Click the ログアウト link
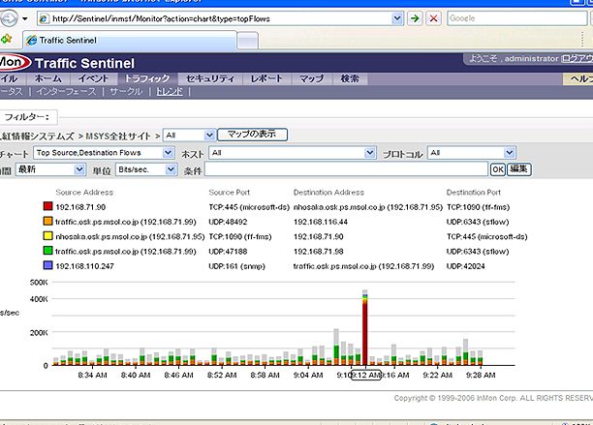This screenshot has width=593, height=425. pyautogui.click(x=577, y=58)
